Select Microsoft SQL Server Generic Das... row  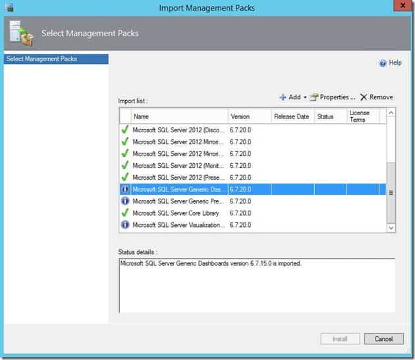[253, 190]
